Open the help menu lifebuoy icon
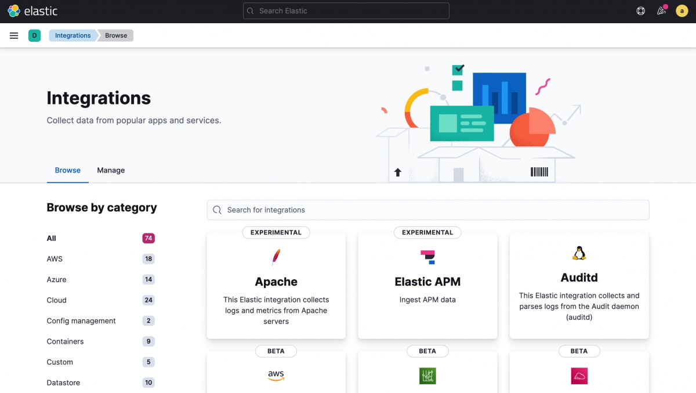The height and width of the screenshot is (393, 696). [x=641, y=11]
